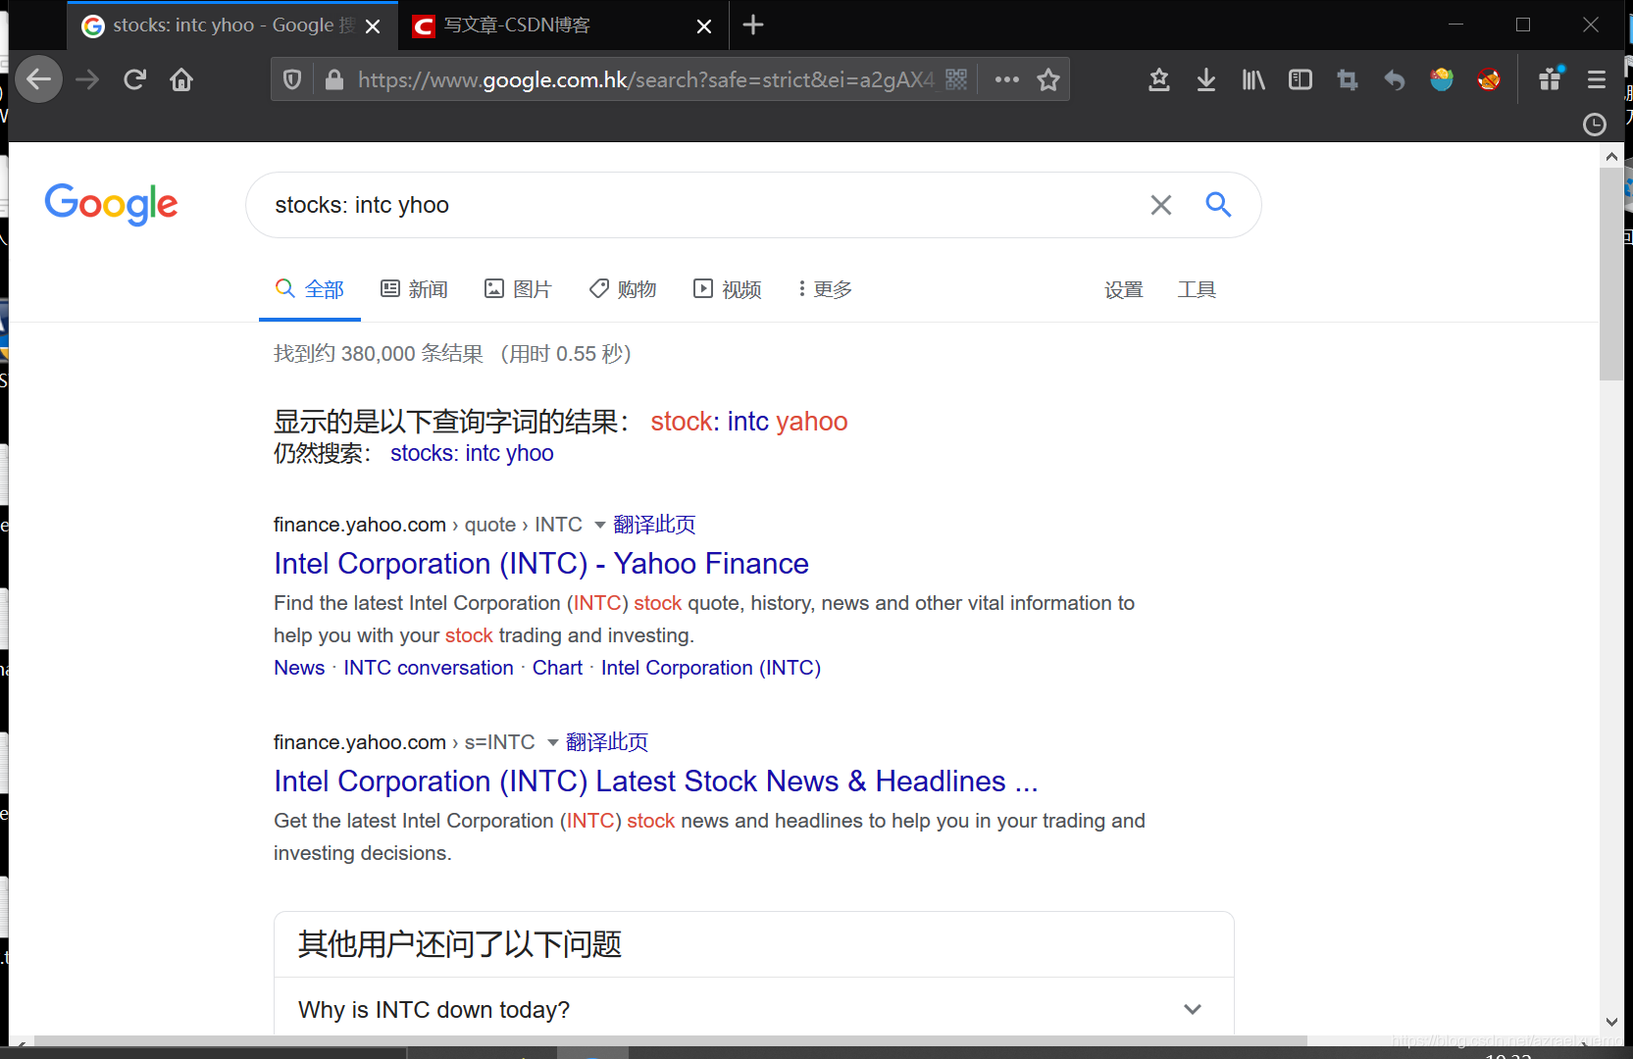Select the Google search results tab
The image size is (1633, 1059).
coord(232,25)
